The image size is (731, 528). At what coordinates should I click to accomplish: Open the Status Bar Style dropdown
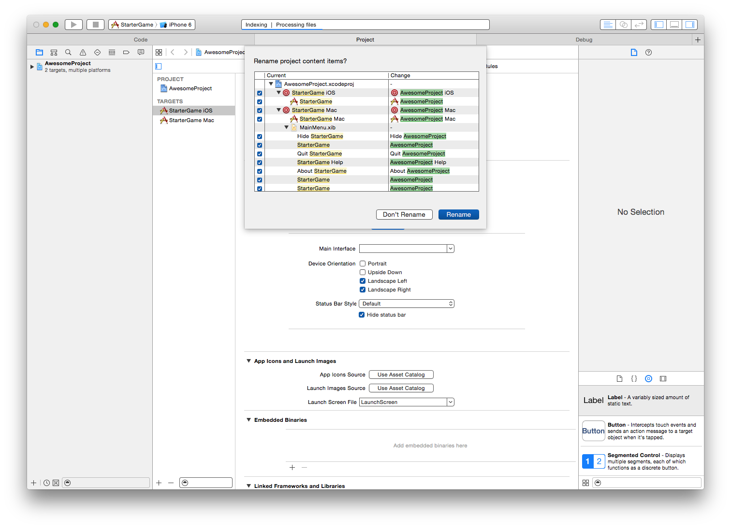[x=407, y=304]
